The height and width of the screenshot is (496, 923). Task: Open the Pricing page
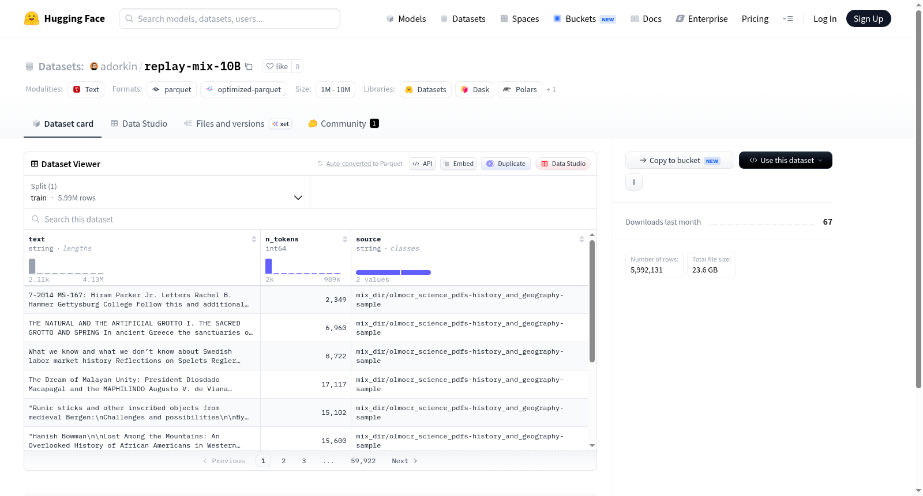coord(755,18)
